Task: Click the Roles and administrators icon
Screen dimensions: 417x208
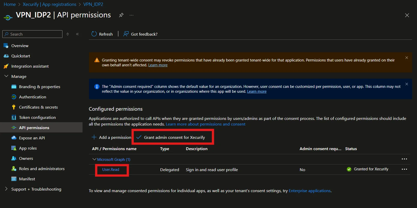Action: (14, 169)
